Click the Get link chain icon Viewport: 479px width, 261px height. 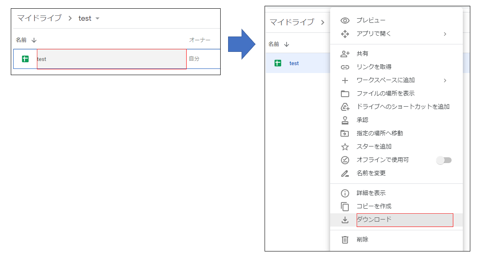(345, 67)
